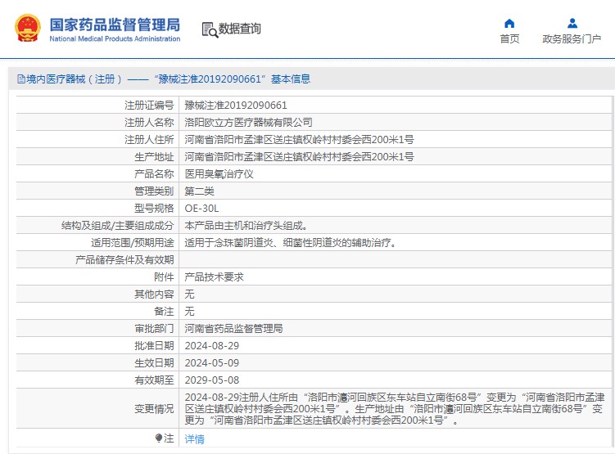Image resolution: width=615 pixels, height=454 pixels.
Task: Click the 审批部门 row label
Action: tap(154, 329)
